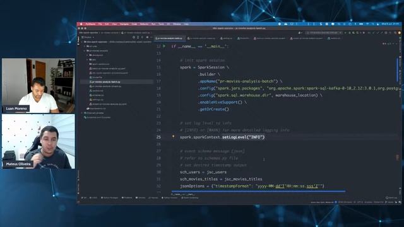Image resolution: width=404 pixels, height=227 pixels.
Task: Toggle the Python Packages tool window
Action: [x=109, y=197]
